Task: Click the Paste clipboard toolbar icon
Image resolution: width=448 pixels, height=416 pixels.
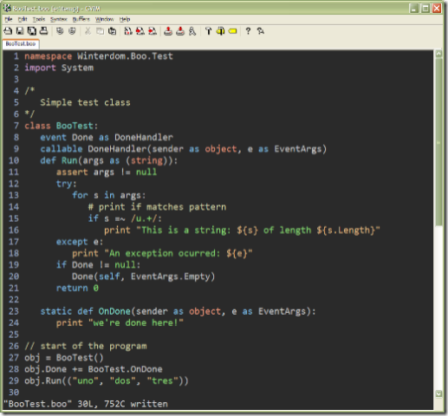Action: point(112,31)
